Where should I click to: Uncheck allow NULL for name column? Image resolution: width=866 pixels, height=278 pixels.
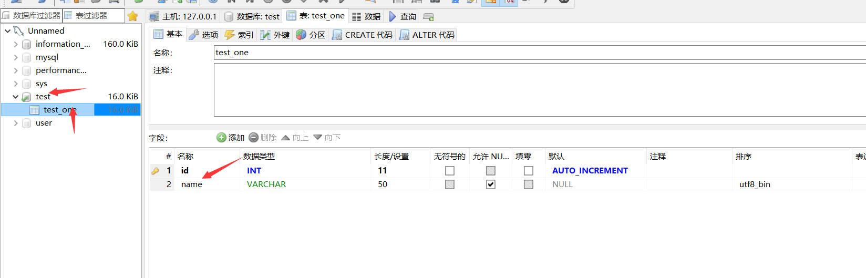[491, 184]
